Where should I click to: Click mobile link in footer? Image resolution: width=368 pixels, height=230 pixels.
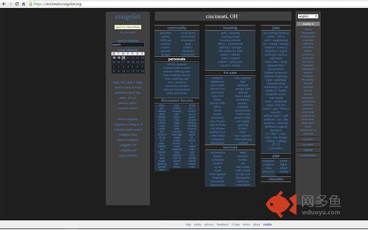[267, 225]
